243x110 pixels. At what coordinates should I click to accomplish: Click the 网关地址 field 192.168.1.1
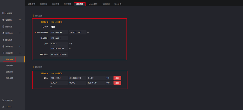(x=59, y=38)
